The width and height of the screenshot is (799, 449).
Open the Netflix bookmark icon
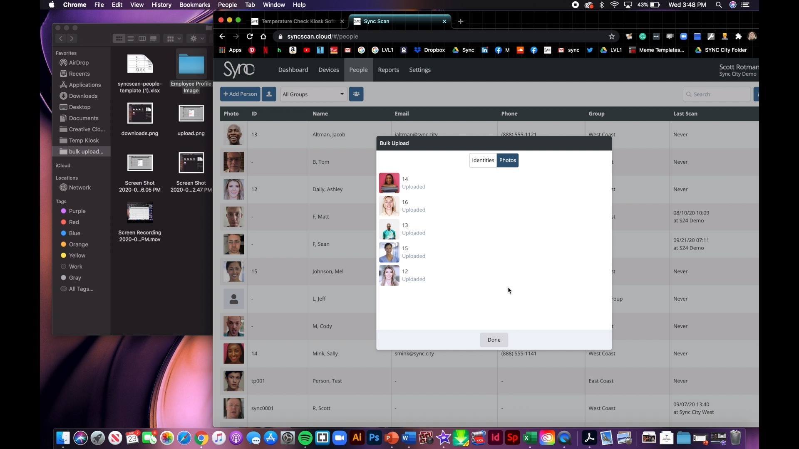click(x=266, y=50)
